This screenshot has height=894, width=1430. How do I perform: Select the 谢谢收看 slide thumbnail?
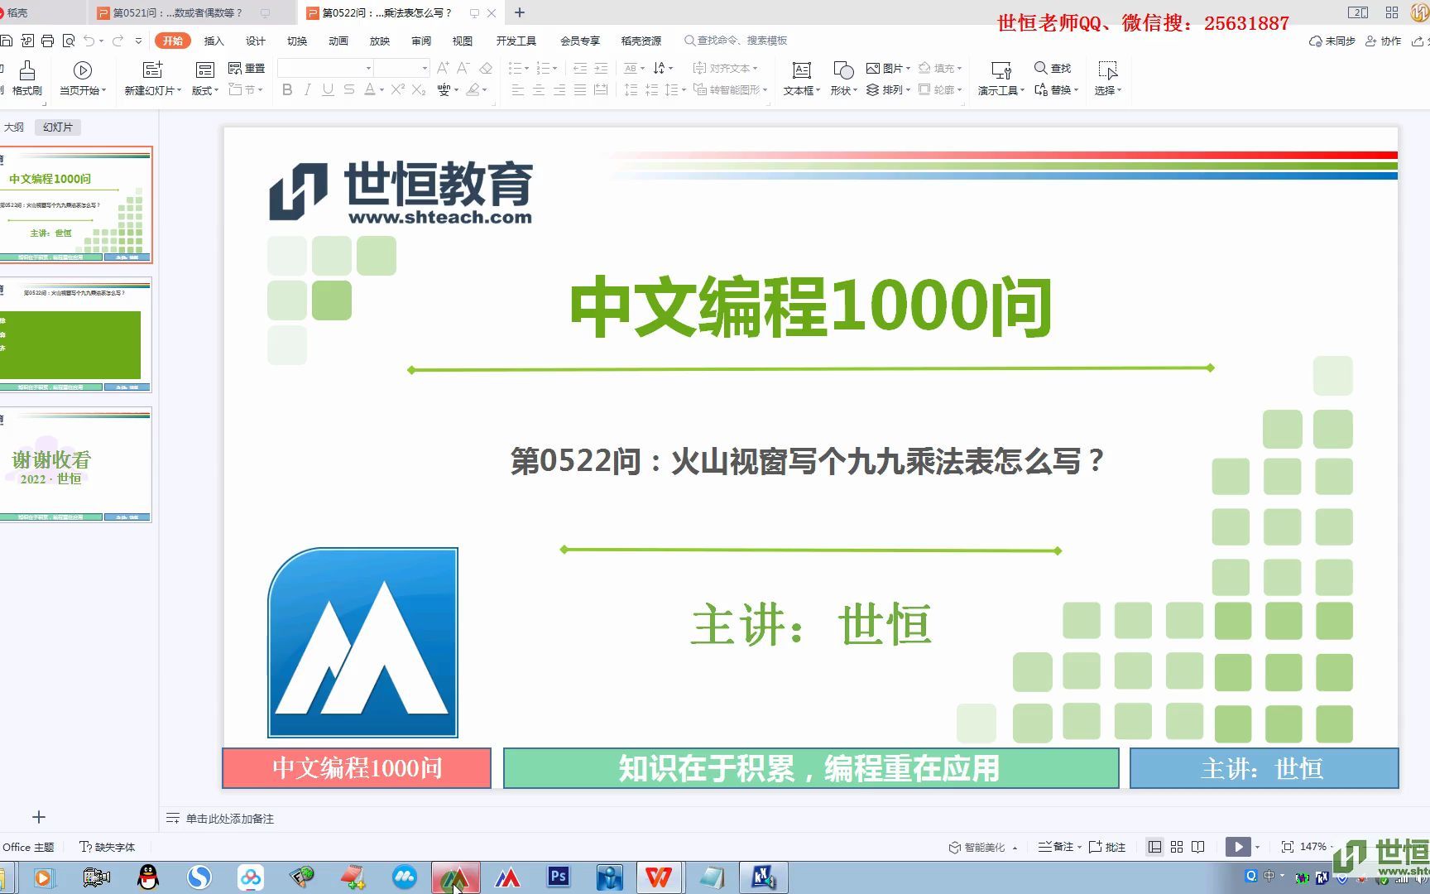click(x=76, y=464)
